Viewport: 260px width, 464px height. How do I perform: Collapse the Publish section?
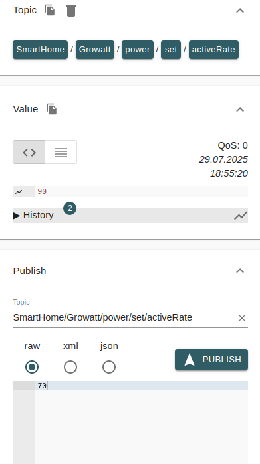[240, 271]
